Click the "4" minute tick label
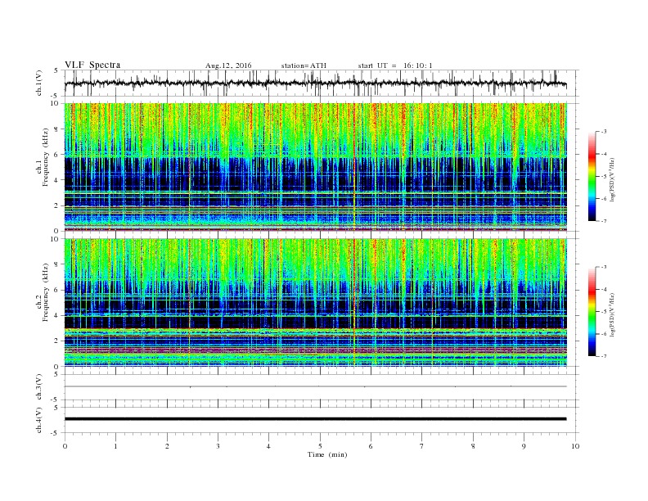This screenshot has width=648, height=501. [x=268, y=446]
